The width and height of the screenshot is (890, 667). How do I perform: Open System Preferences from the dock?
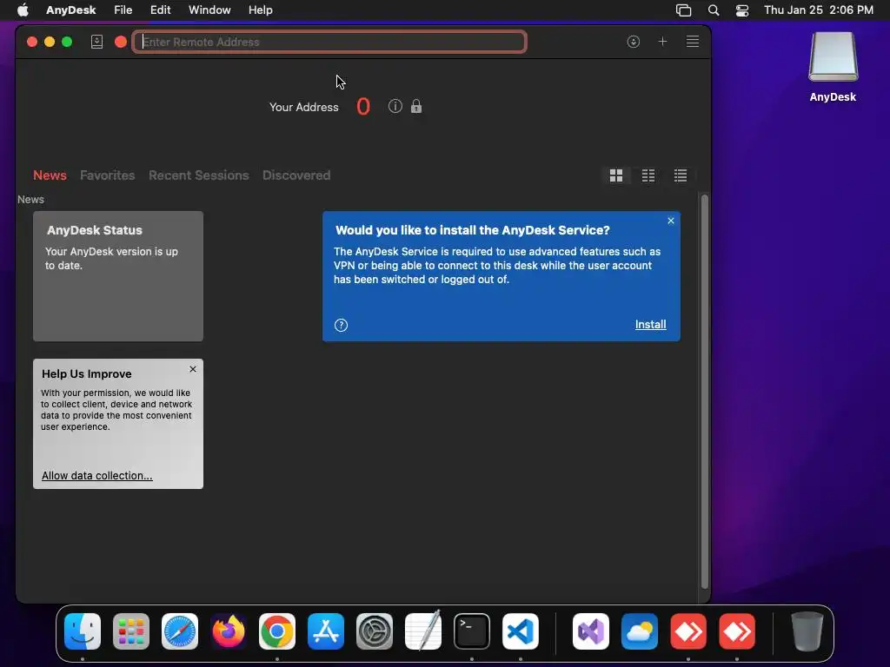pyautogui.click(x=375, y=631)
